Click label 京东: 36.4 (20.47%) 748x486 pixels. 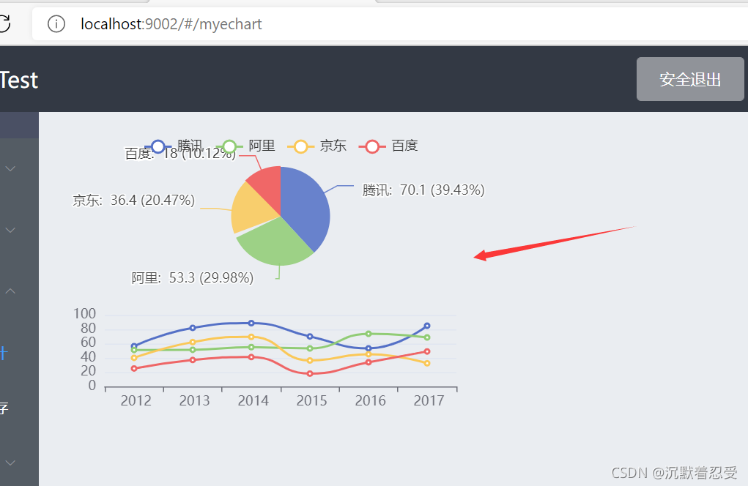(133, 200)
